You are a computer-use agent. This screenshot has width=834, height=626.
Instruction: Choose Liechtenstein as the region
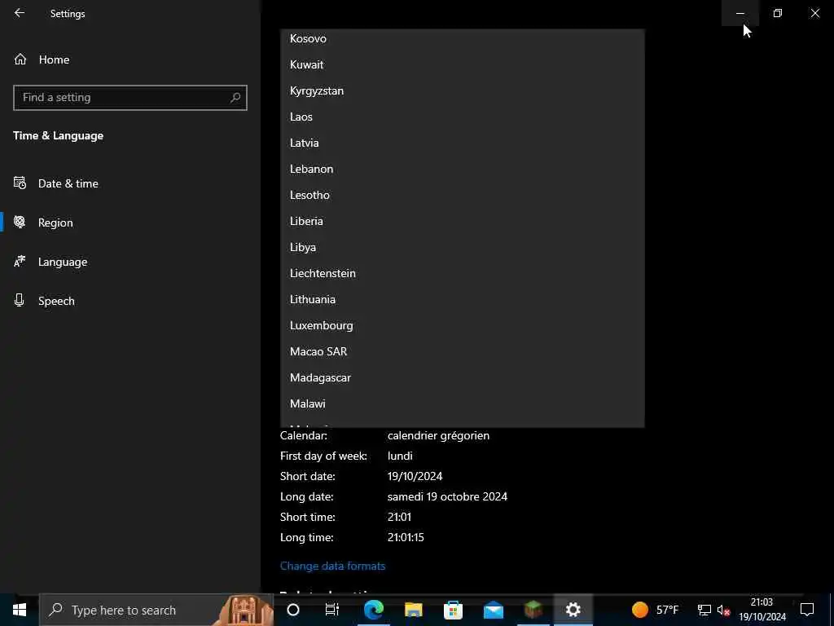(463, 273)
